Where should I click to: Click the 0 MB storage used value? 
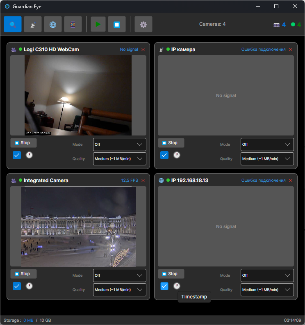28,320
